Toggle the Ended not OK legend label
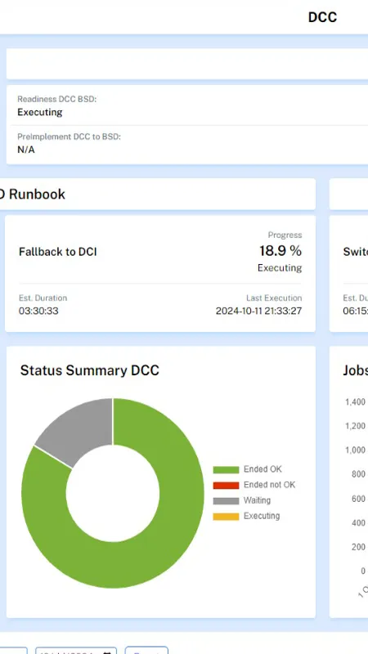 pyautogui.click(x=269, y=485)
